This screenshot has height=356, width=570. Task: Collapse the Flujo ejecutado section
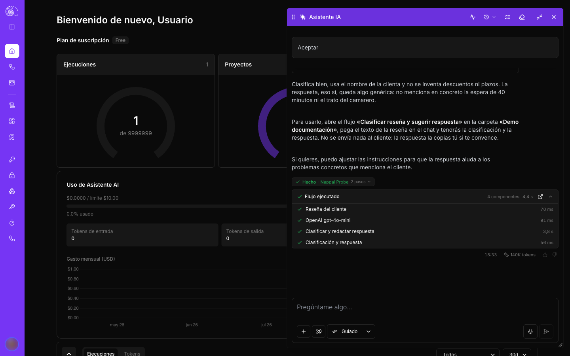point(551,197)
